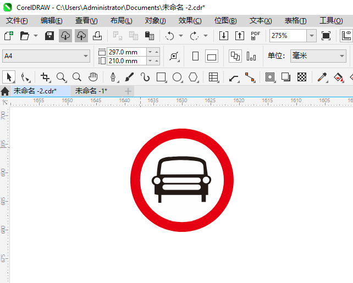
Task: Click cloud upload icon
Action: pyautogui.click(x=81, y=36)
